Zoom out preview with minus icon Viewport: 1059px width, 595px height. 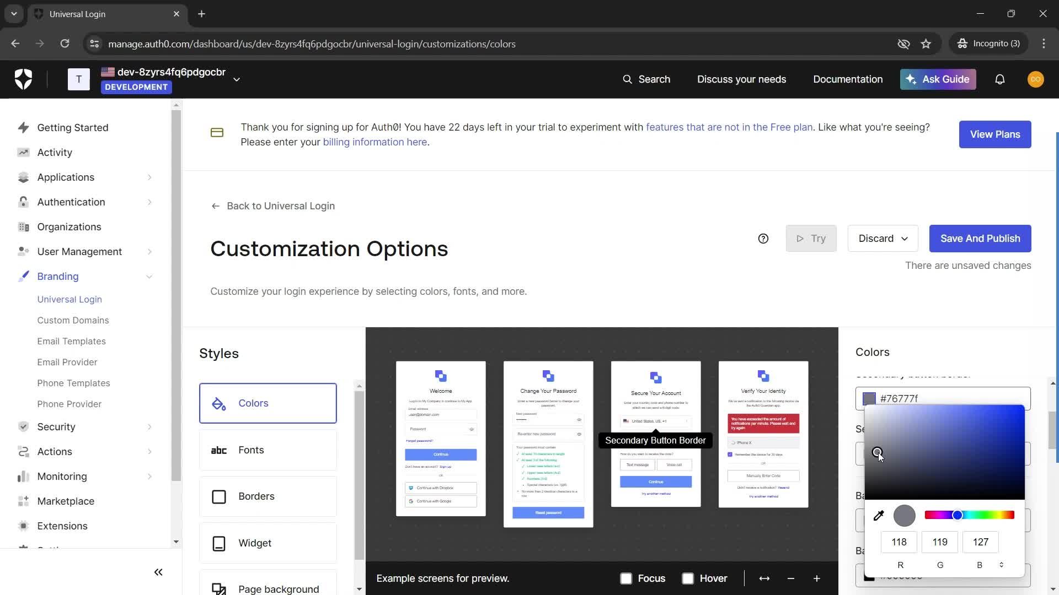(791, 578)
